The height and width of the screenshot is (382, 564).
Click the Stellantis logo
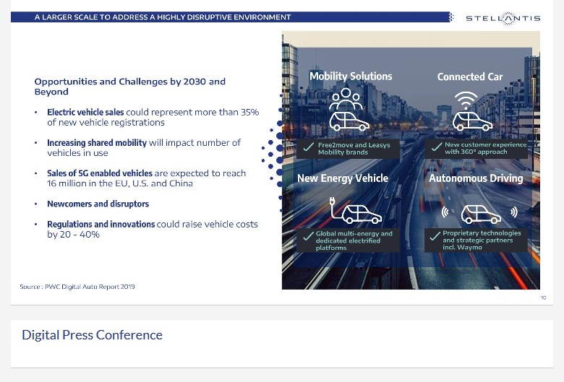[503, 18]
